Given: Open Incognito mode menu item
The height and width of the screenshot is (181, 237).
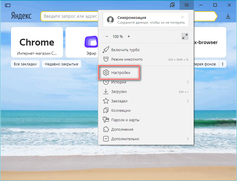Looking at the screenshot, I should pyautogui.click(x=127, y=59).
